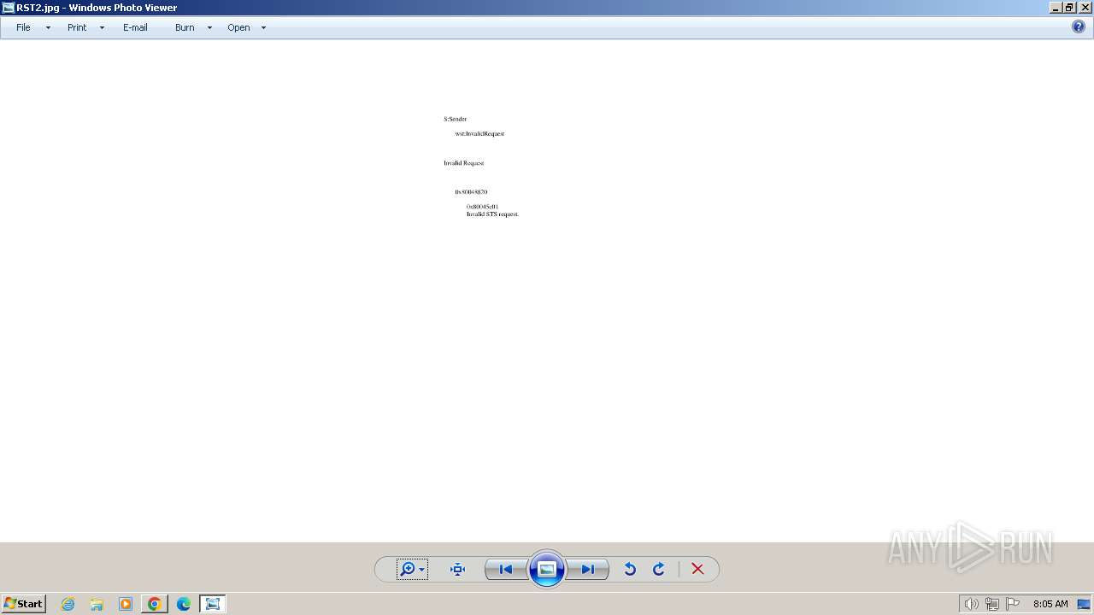Viewport: 1094px width, 615px height.
Task: Click the E-mail menu item
Action: [x=135, y=27]
